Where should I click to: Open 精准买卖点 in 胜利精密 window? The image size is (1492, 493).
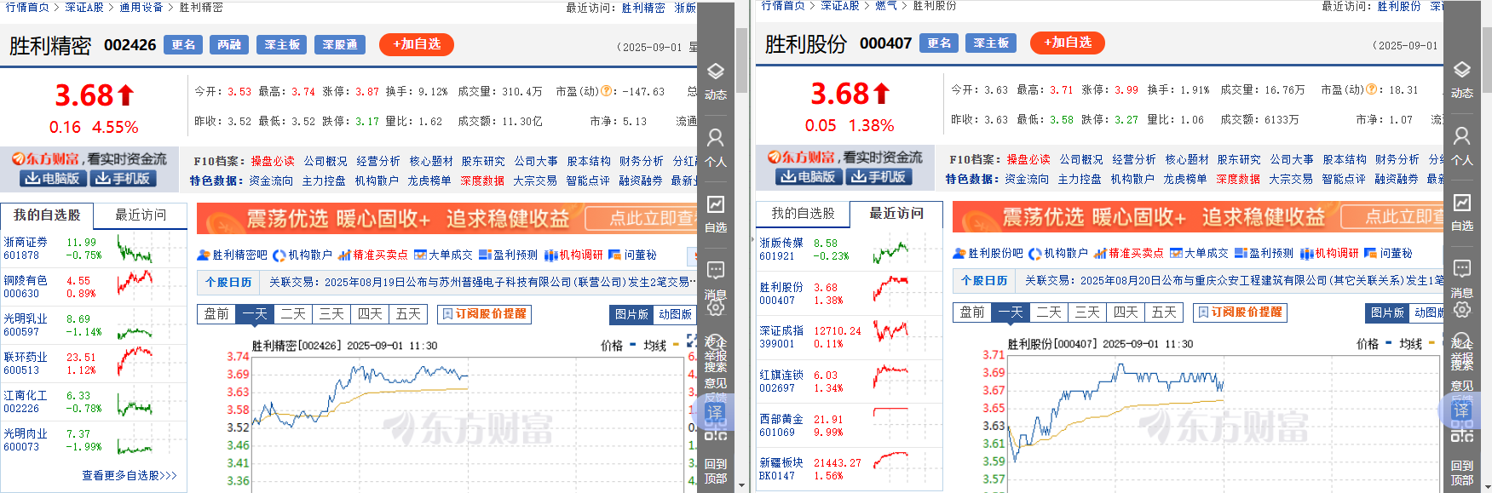point(373,255)
